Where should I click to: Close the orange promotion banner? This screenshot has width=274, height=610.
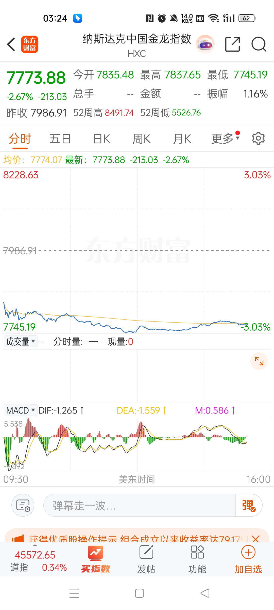click(256, 538)
